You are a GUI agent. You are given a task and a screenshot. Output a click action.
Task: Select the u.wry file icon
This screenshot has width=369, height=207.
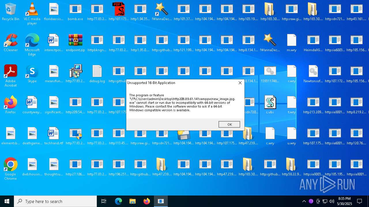(x=291, y=136)
